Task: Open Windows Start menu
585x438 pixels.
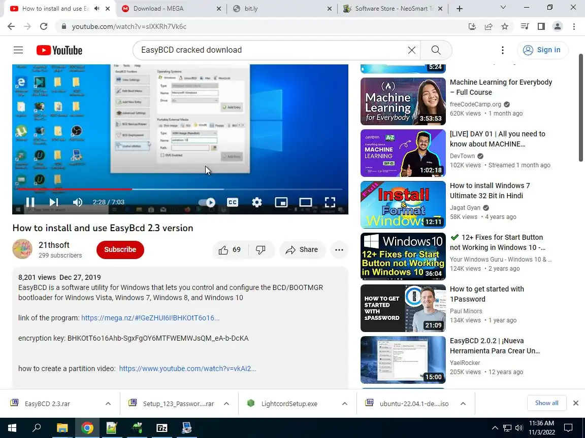Action: point(12,428)
